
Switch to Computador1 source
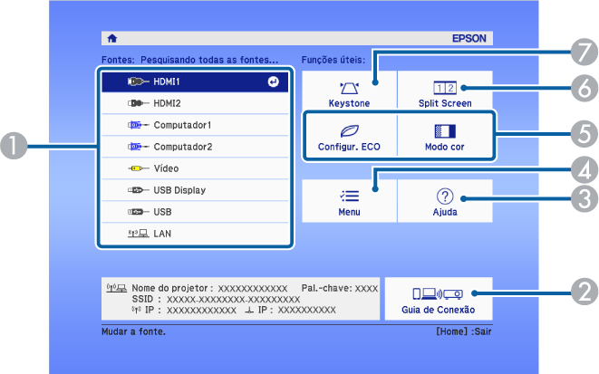(194, 125)
